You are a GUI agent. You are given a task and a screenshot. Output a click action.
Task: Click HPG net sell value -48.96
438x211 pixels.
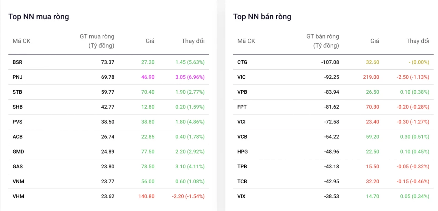tap(332, 151)
